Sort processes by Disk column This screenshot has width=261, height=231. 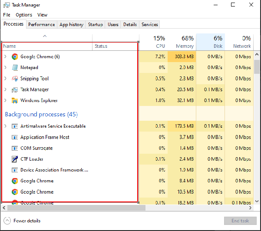[211, 42]
